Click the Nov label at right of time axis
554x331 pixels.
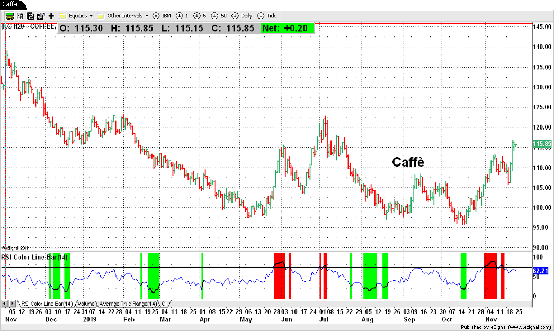pyautogui.click(x=491, y=319)
